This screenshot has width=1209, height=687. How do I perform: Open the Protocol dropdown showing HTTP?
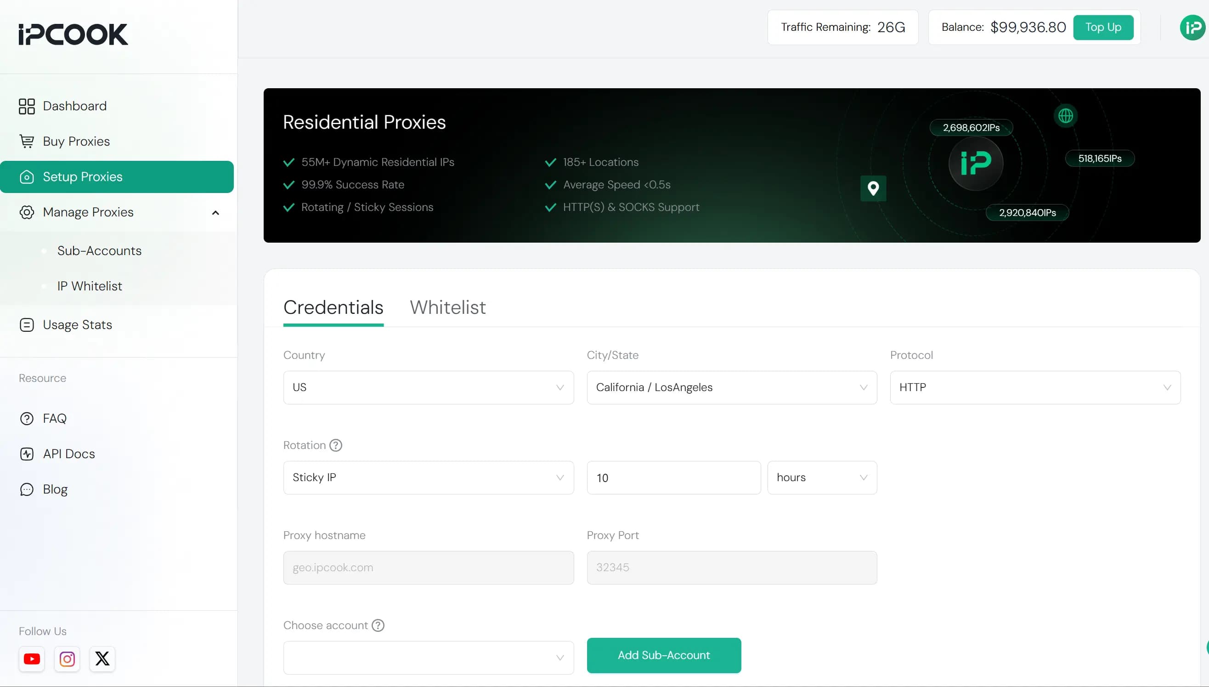click(1034, 387)
